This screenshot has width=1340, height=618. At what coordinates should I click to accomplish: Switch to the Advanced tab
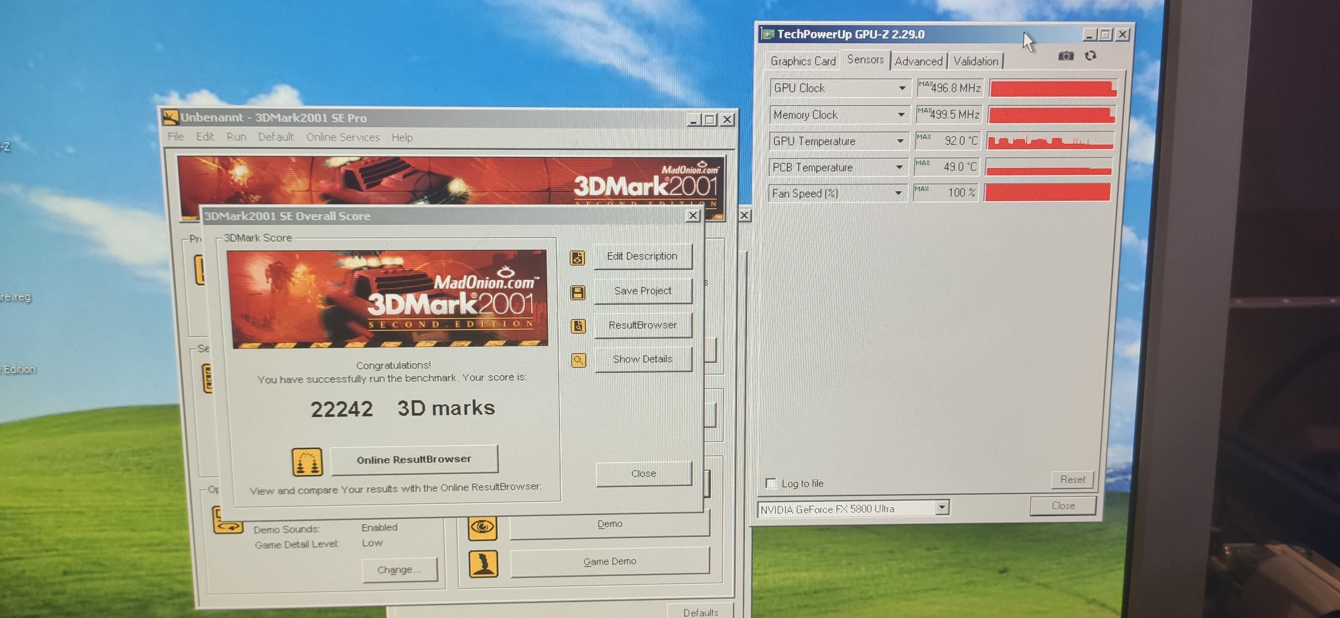pos(919,61)
